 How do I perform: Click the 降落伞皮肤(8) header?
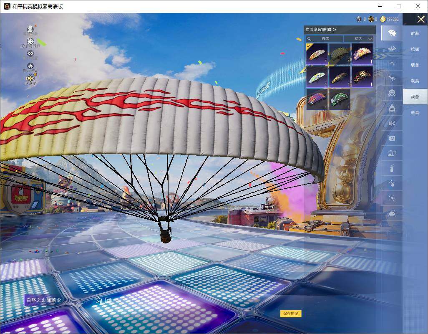(x=318, y=30)
